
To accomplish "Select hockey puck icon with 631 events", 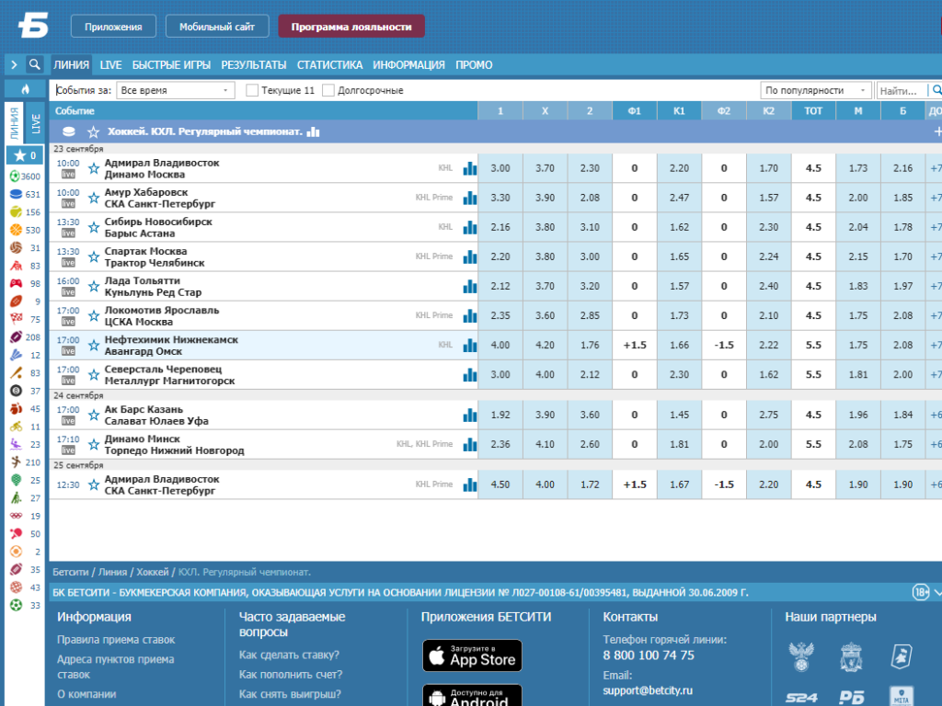I will click(x=17, y=194).
